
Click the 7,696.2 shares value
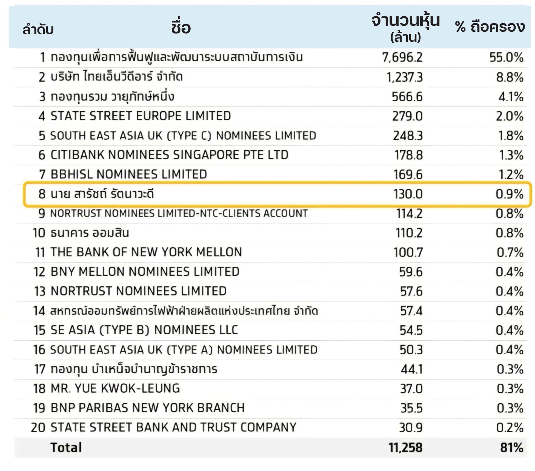click(402, 57)
